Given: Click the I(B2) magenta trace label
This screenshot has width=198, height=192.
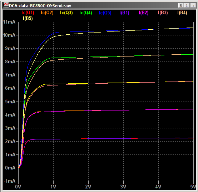Looking at the screenshot, I should [x=144, y=13].
